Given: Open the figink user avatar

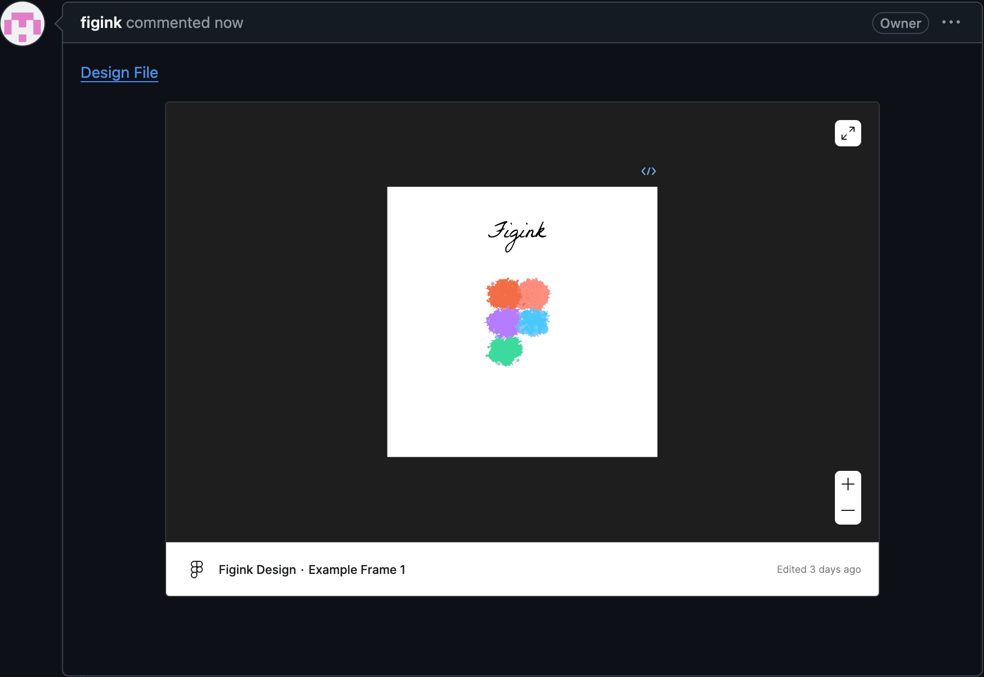Looking at the screenshot, I should (22, 24).
